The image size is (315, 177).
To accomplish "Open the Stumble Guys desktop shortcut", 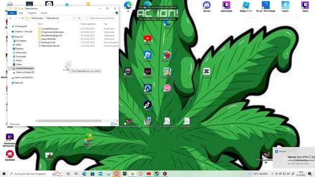I will (x=167, y=73).
